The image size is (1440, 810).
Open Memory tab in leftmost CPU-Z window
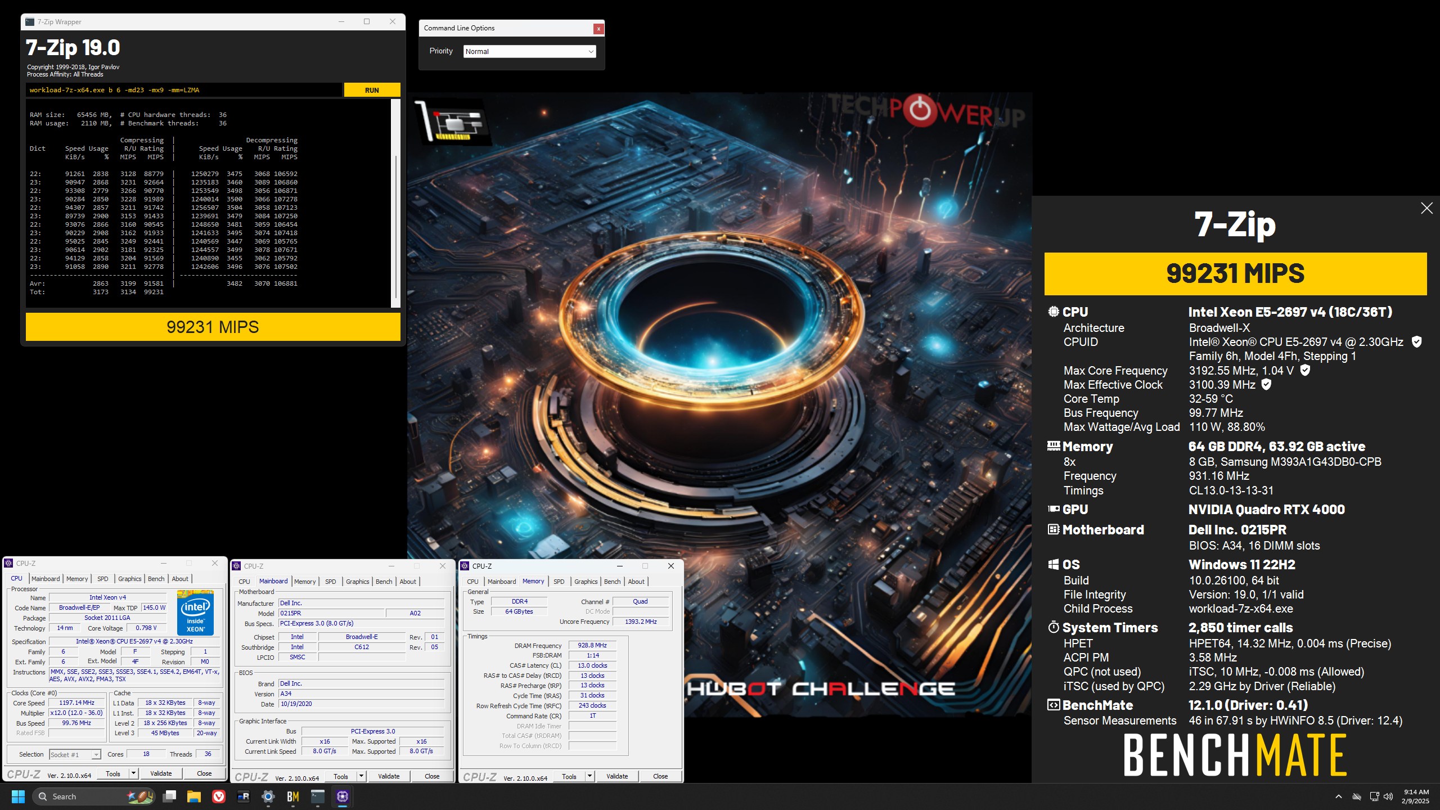click(x=77, y=579)
